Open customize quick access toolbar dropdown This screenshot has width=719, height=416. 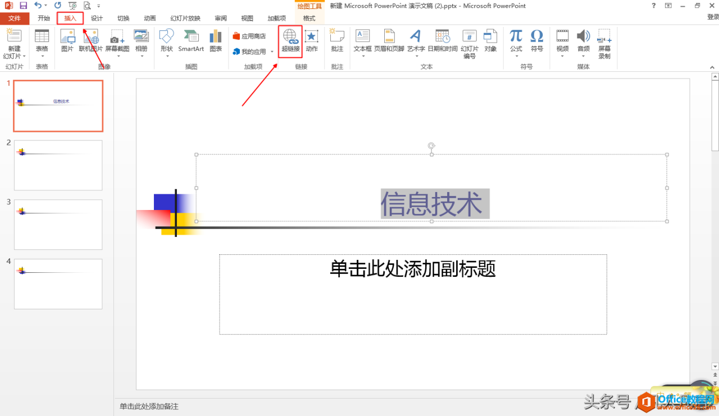click(x=100, y=5)
